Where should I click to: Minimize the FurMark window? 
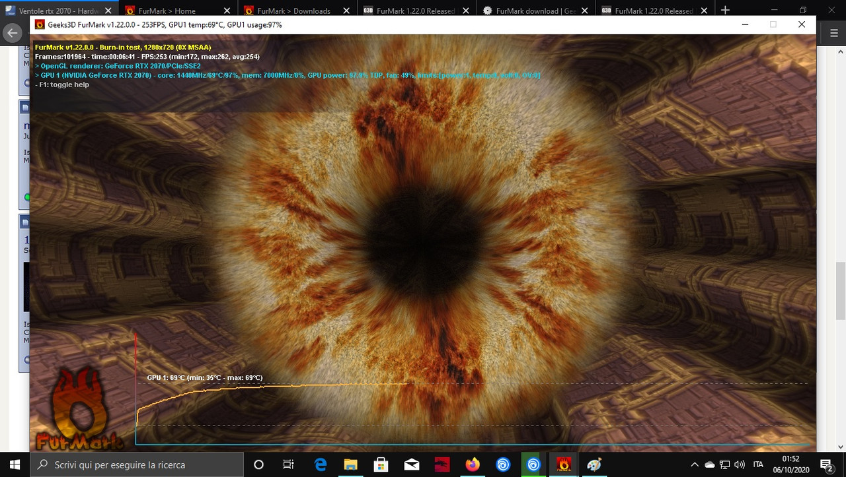(744, 24)
